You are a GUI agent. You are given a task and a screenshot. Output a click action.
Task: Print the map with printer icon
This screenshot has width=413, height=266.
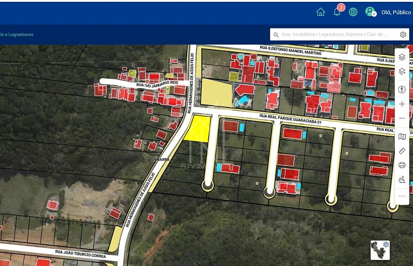402,165
